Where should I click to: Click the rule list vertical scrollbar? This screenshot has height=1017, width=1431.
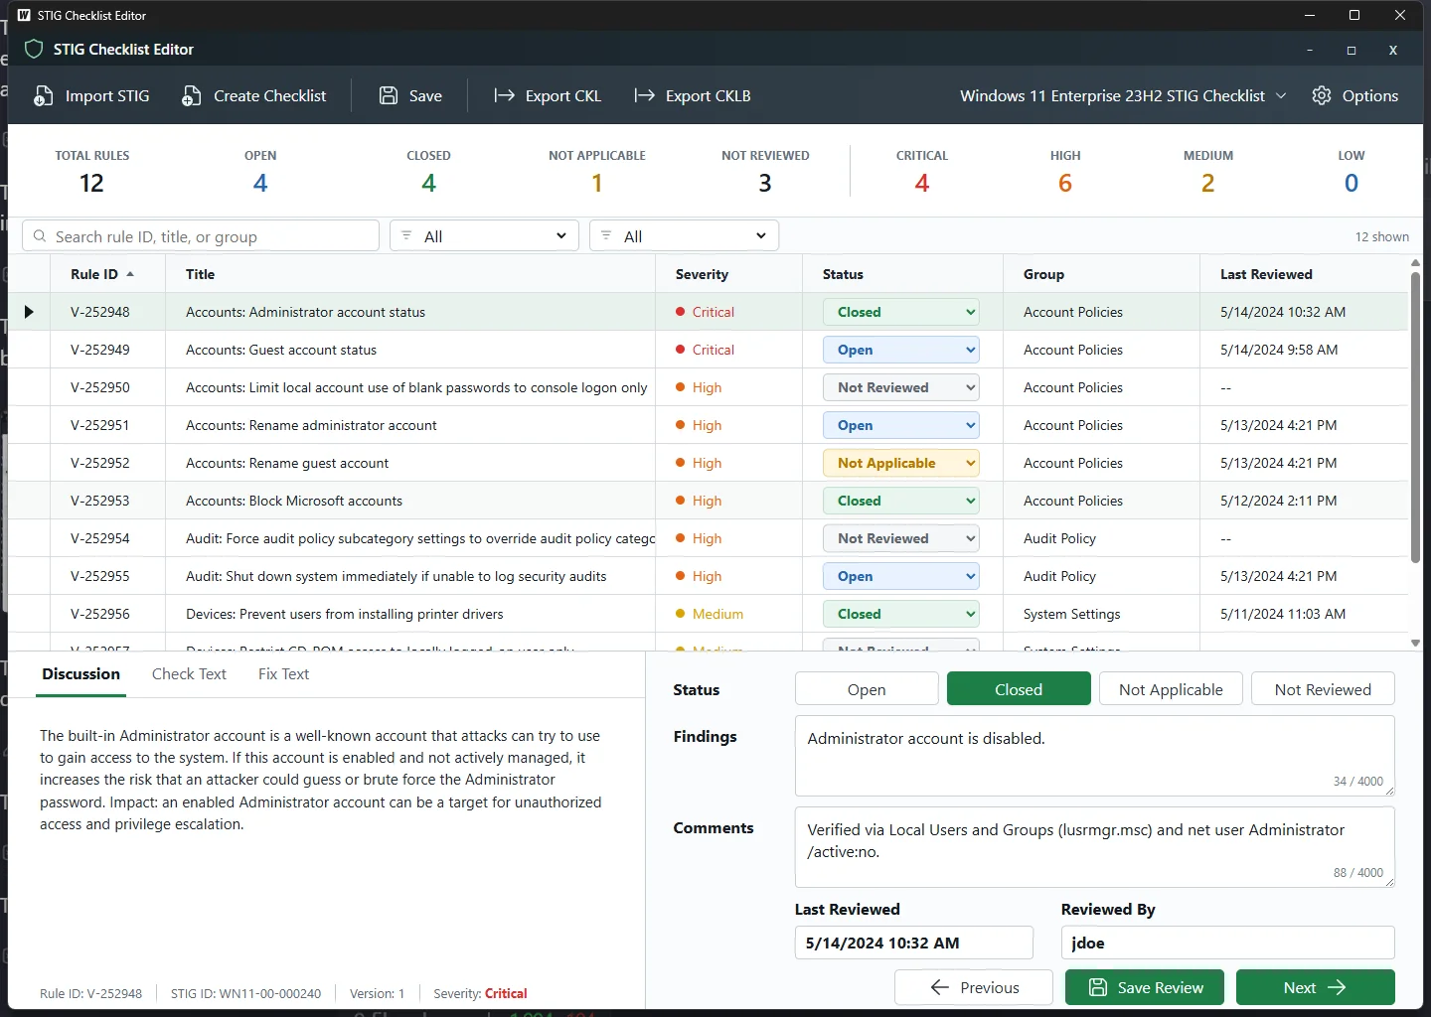(1415, 417)
